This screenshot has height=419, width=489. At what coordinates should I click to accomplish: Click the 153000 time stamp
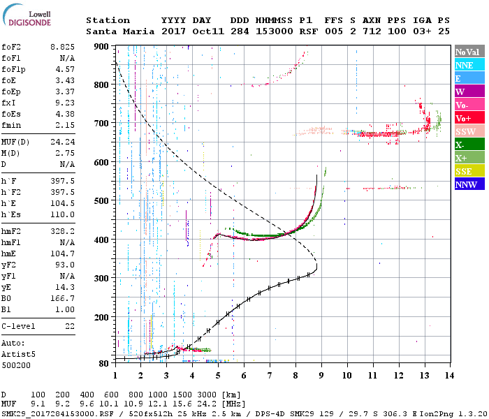tap(274, 31)
